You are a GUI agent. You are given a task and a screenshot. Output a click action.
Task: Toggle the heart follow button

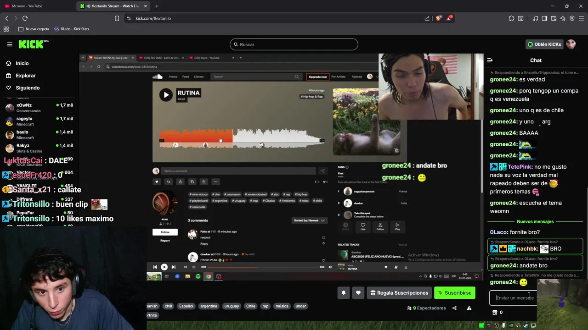tap(358, 293)
